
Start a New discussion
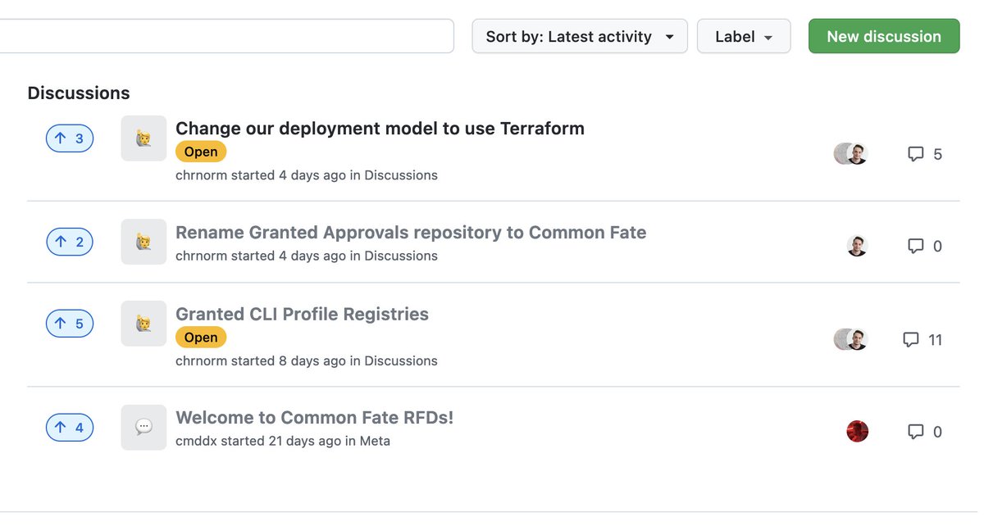point(884,36)
